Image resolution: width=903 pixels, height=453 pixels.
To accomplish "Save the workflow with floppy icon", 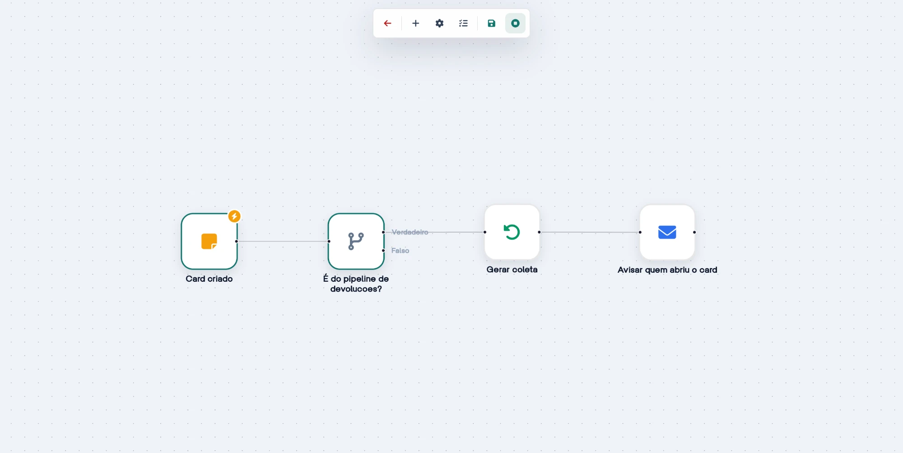I will click(492, 23).
